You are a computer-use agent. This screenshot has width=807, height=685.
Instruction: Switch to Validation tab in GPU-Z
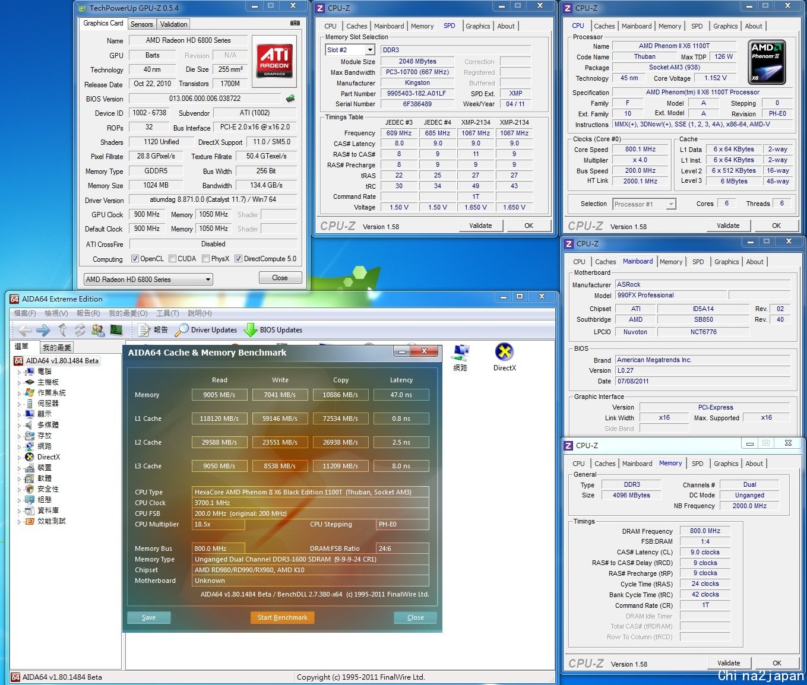point(173,24)
